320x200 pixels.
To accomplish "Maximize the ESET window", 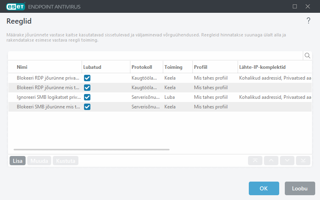I will pos(295,6).
